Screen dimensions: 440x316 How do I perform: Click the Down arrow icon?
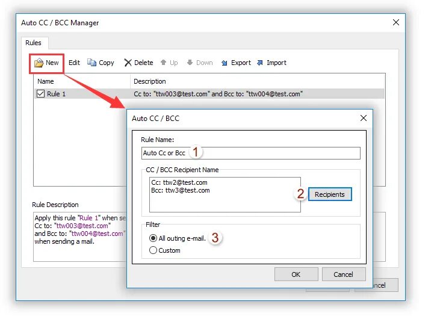tap(190, 63)
